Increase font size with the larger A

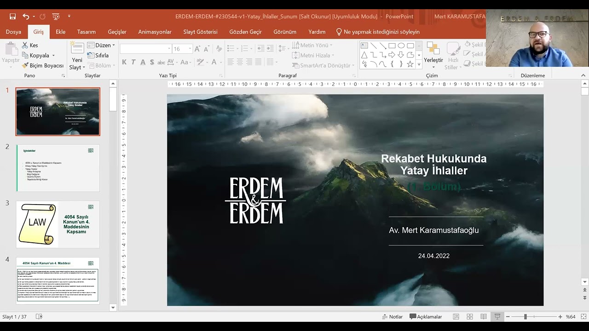click(x=197, y=49)
